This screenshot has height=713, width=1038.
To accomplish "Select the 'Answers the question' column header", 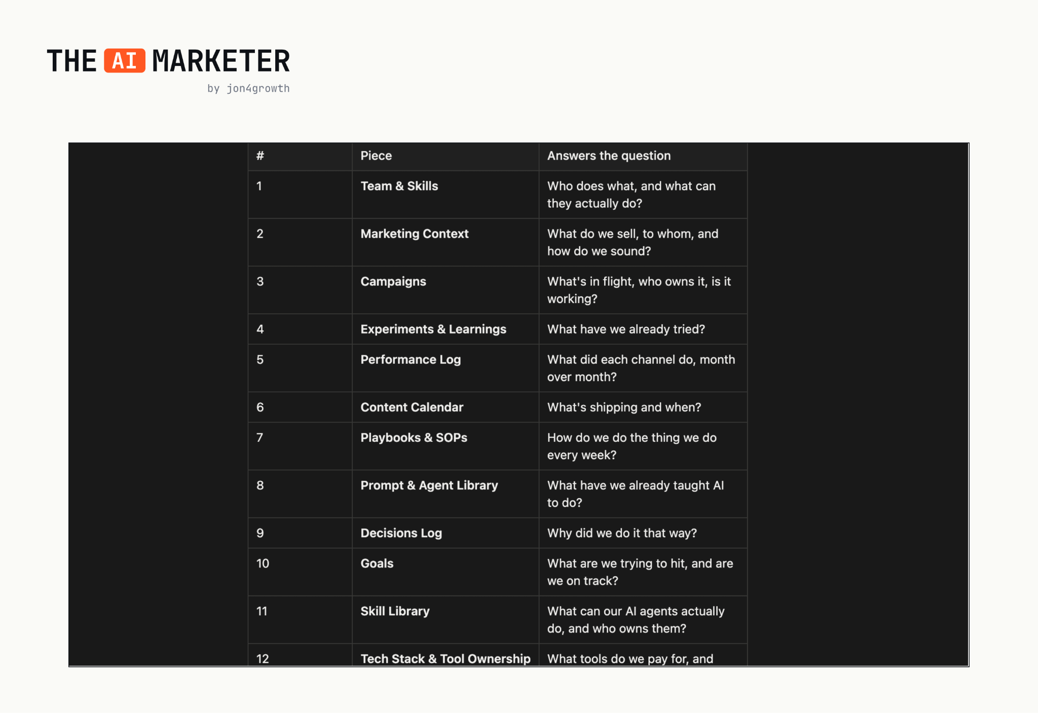I will pos(609,156).
